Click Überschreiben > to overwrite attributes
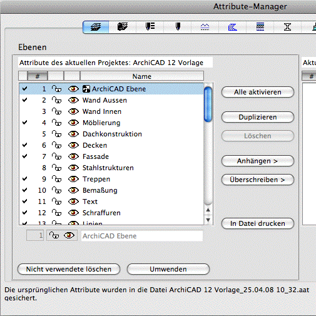The width and height of the screenshot is (316, 316). click(258, 180)
